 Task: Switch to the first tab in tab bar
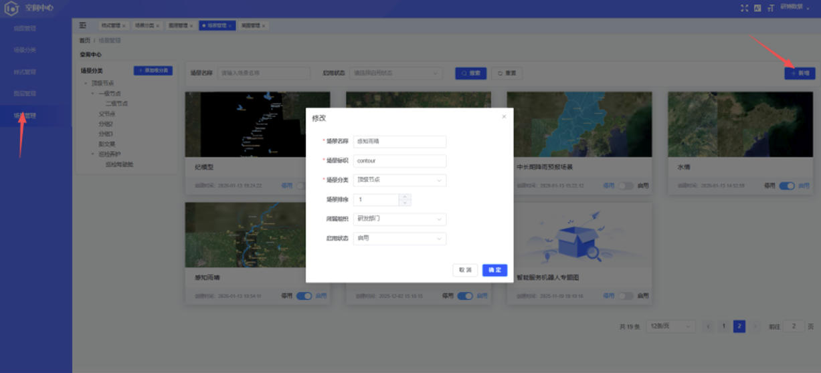pyautogui.click(x=112, y=26)
